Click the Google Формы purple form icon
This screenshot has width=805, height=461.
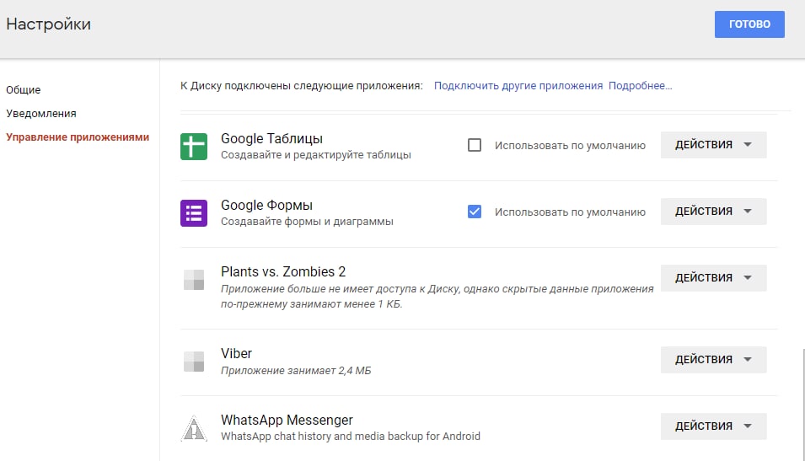click(194, 213)
